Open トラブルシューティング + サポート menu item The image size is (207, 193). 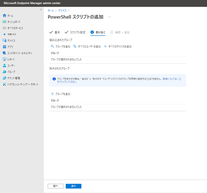[23, 84]
